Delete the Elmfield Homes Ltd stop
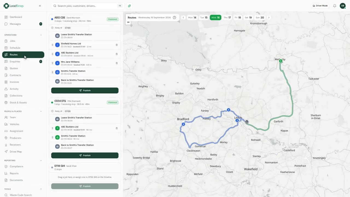The height and width of the screenshot is (197, 350). (x=116, y=45)
